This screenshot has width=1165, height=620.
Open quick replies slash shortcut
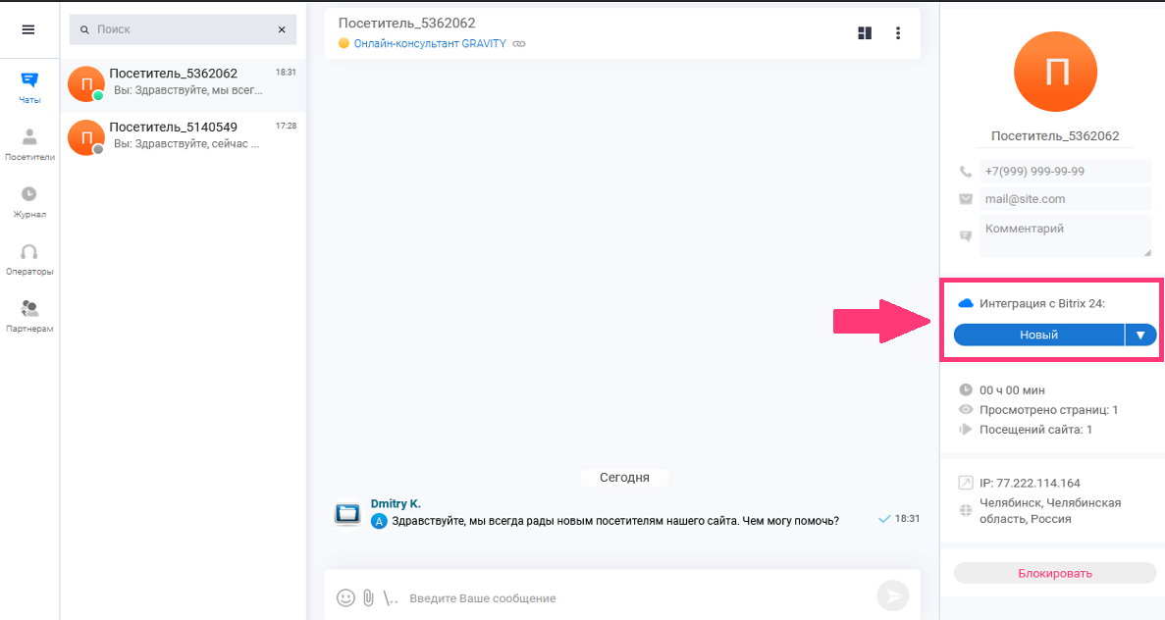tap(391, 597)
